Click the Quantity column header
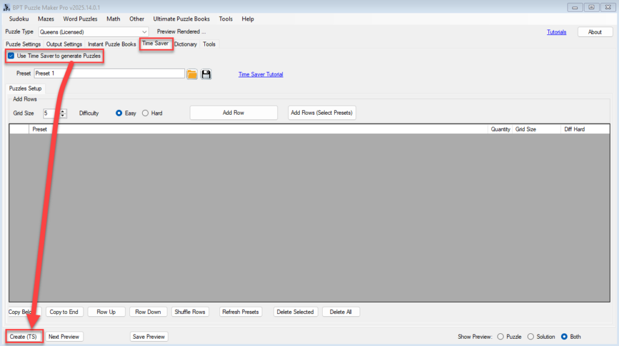 500,129
